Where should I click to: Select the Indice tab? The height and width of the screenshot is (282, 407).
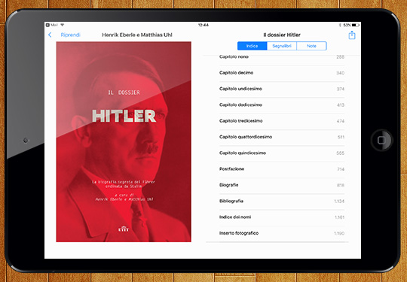click(252, 46)
